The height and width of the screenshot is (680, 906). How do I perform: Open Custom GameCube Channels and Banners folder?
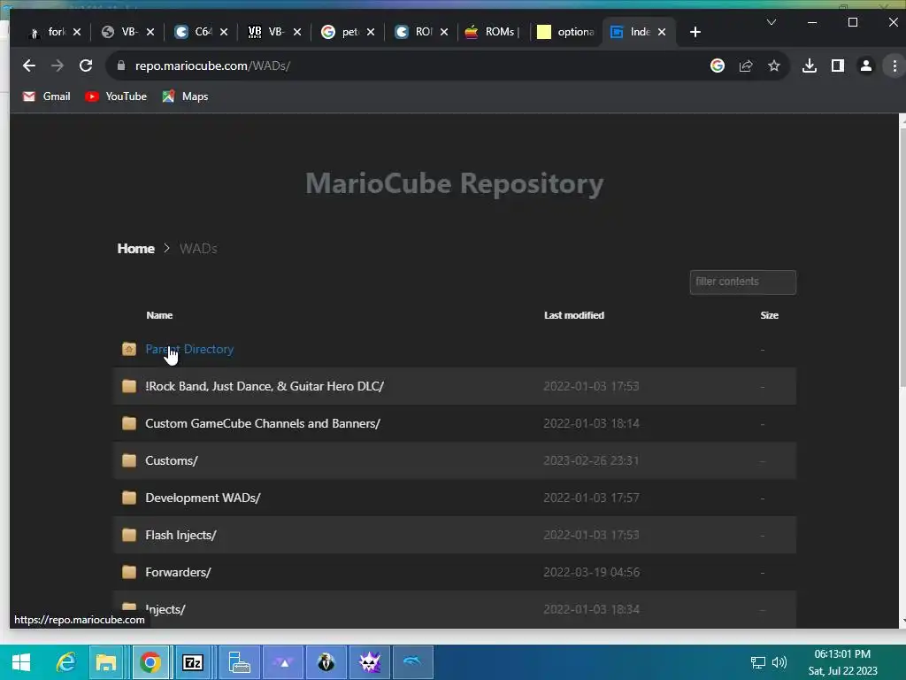[263, 423]
